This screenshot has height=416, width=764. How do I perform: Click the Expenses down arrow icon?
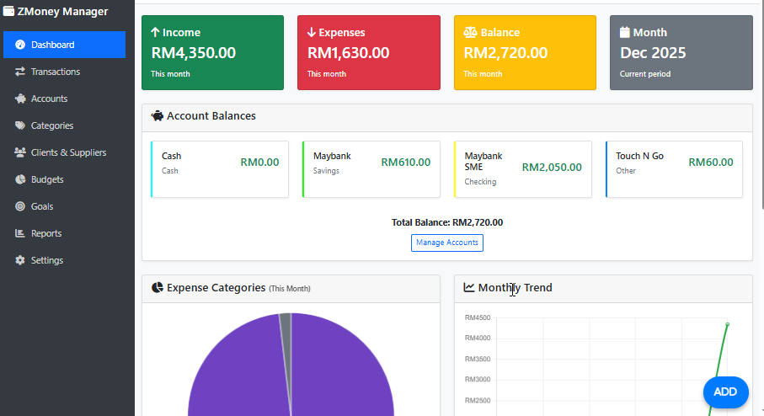(312, 32)
